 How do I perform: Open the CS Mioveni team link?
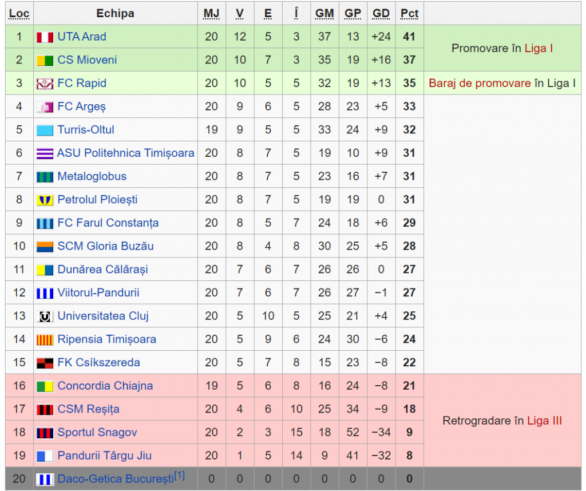click(x=87, y=60)
